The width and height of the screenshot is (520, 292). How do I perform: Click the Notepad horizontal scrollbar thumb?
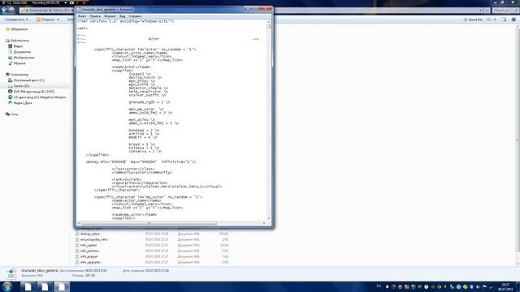[149, 223]
